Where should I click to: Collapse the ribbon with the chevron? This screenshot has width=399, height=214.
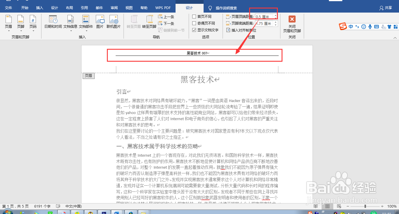(395, 37)
